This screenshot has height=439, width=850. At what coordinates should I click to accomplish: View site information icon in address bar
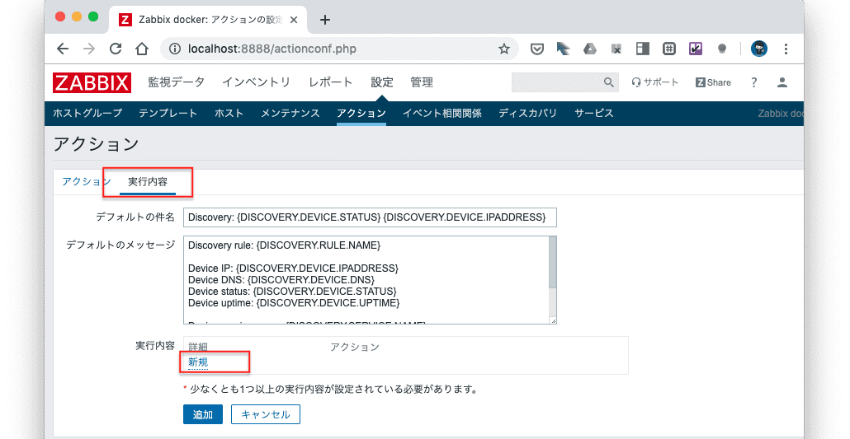tap(175, 49)
